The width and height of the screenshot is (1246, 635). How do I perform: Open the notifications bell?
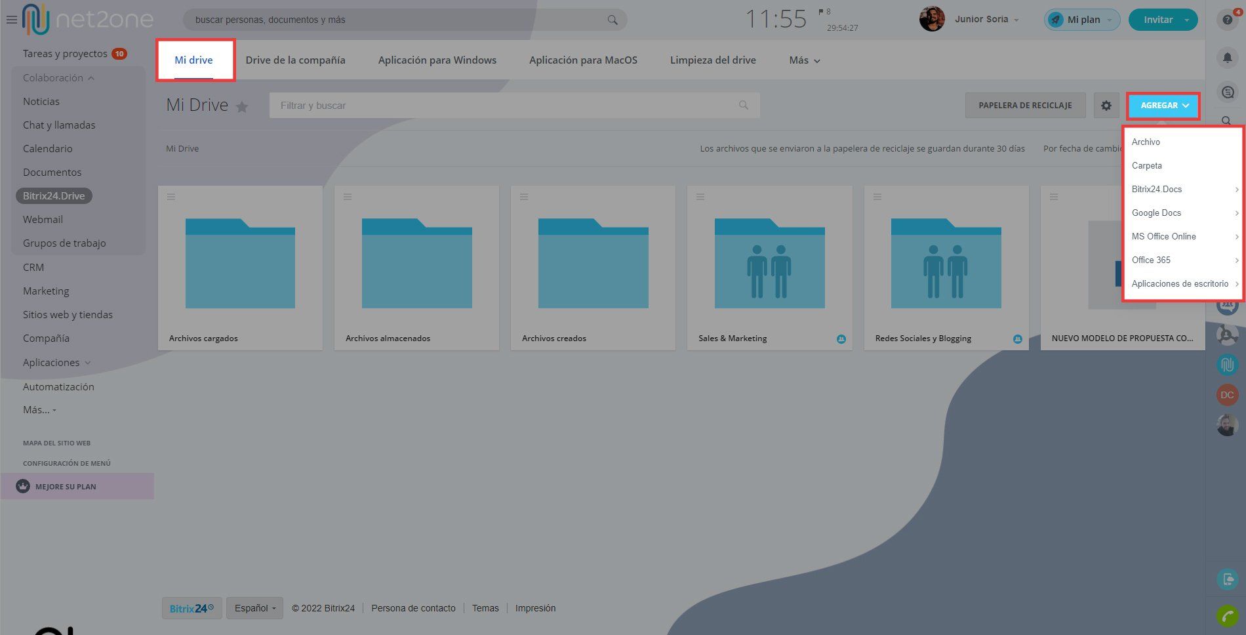(1228, 58)
